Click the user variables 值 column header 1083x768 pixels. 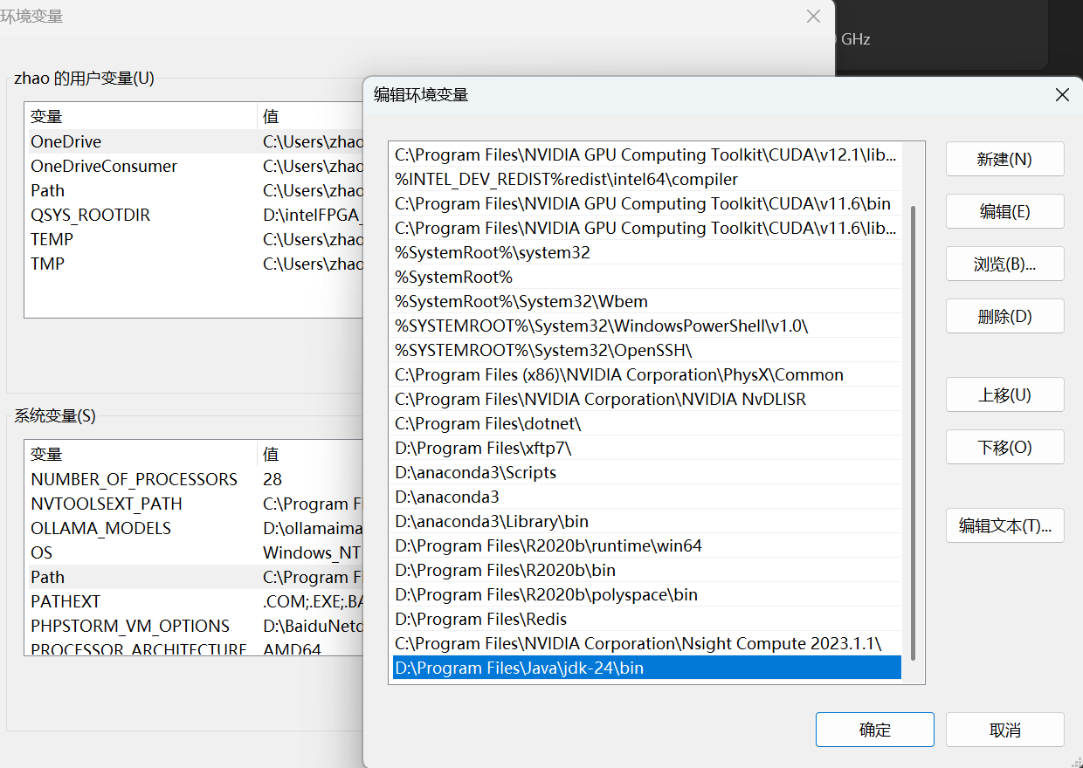point(310,116)
